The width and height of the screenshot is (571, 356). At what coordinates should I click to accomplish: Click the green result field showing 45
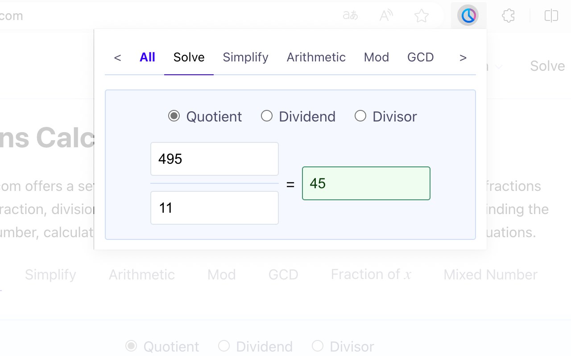pos(366,183)
